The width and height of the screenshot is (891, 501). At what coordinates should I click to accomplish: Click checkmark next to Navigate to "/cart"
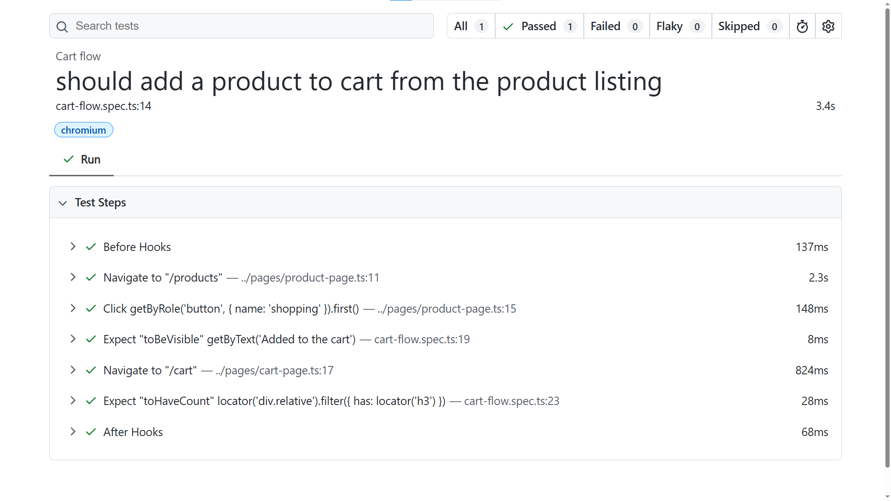[x=91, y=370]
